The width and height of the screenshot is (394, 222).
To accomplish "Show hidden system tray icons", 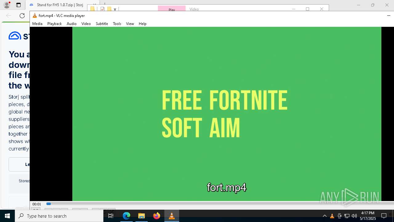I will point(324,216).
